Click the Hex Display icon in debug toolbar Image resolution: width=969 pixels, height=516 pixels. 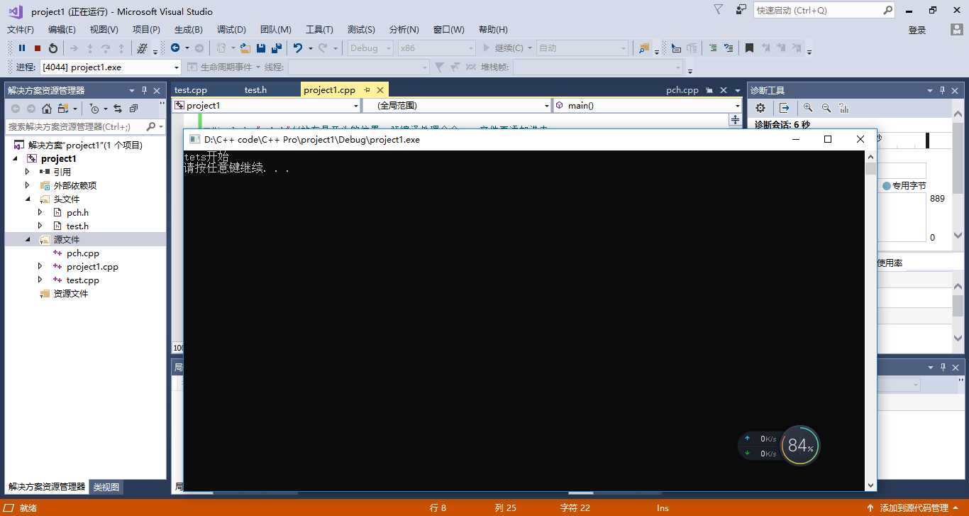coord(142,48)
